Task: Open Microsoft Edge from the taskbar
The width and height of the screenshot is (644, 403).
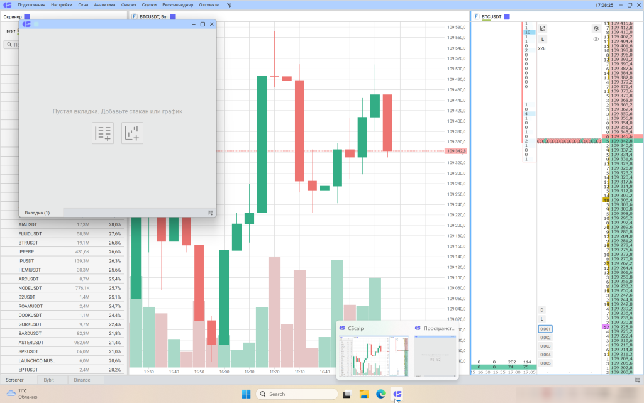Action: [x=380, y=394]
